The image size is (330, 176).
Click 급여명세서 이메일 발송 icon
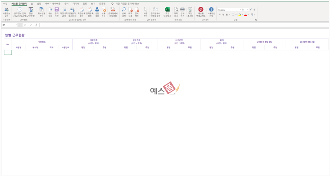[x=155, y=9]
